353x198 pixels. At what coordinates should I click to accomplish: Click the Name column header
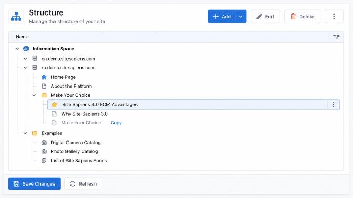(x=22, y=37)
